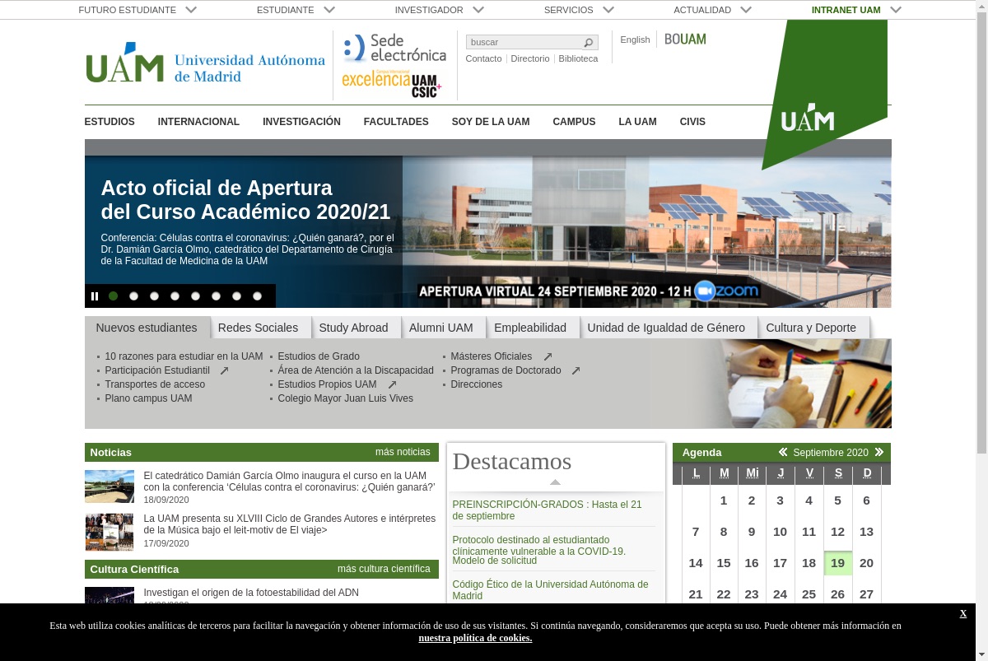
Task: Open the Contacto link
Action: point(483,58)
